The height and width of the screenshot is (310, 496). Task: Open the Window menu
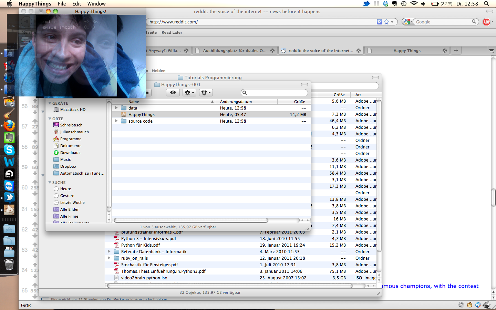coord(96,4)
